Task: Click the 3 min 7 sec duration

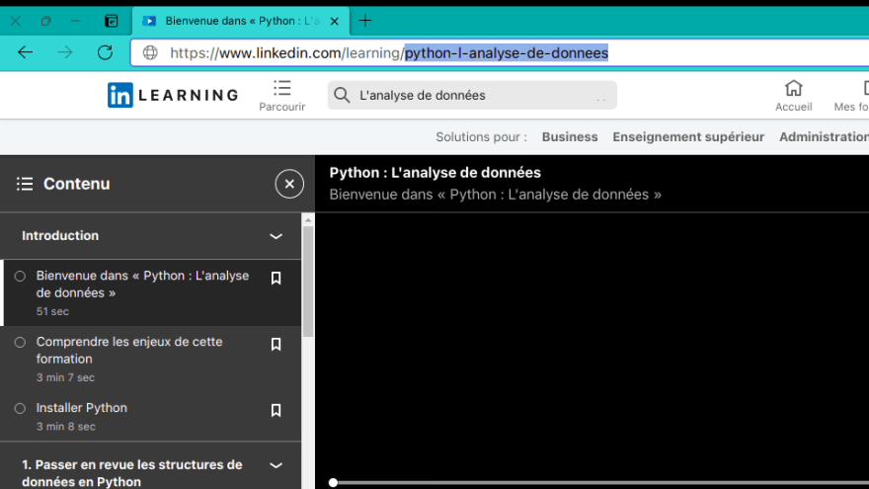Action: 65,377
